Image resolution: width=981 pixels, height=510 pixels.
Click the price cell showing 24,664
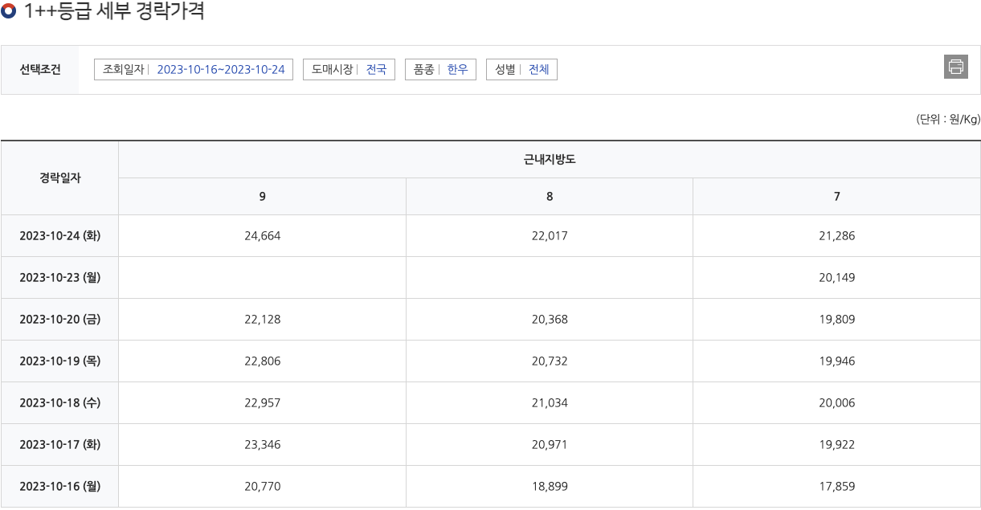261,235
